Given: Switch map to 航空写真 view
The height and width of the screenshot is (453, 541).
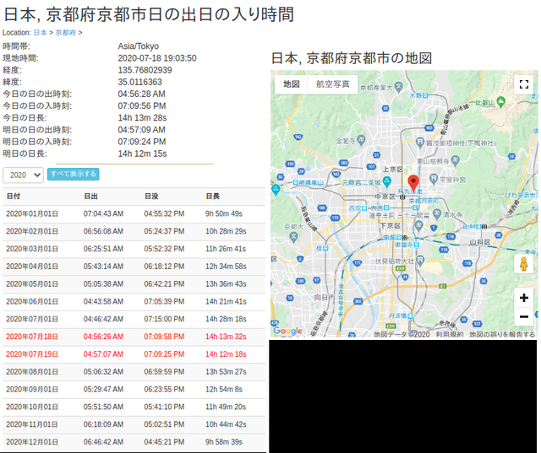Looking at the screenshot, I should (332, 84).
